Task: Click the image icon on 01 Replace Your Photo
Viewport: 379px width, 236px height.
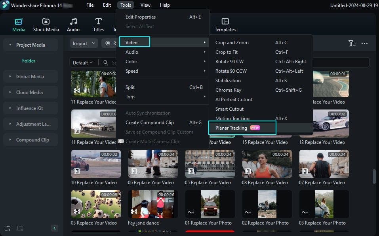Action: click(191, 211)
